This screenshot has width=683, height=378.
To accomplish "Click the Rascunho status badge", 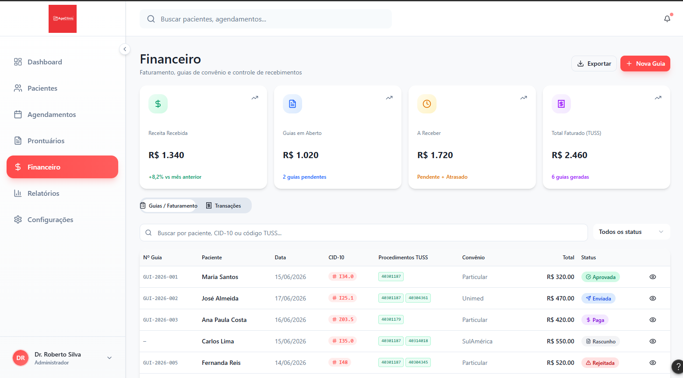I will 600,341.
